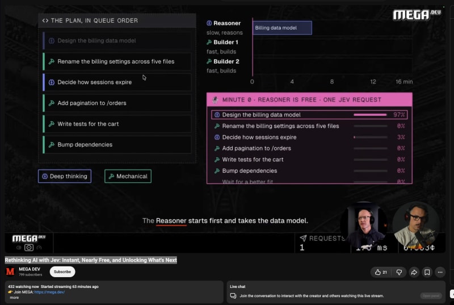This screenshot has height=305, width=454.
Task: Click the Open panel live chat button
Action: (x=431, y=296)
